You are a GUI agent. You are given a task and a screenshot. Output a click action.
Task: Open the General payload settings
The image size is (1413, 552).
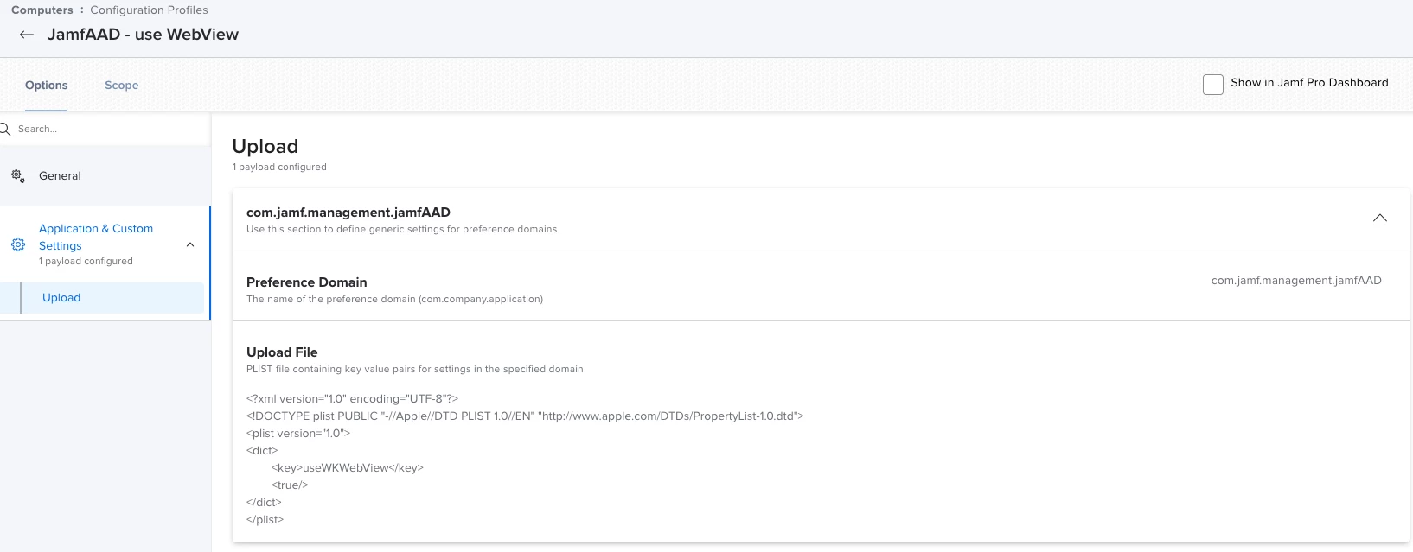pos(60,175)
